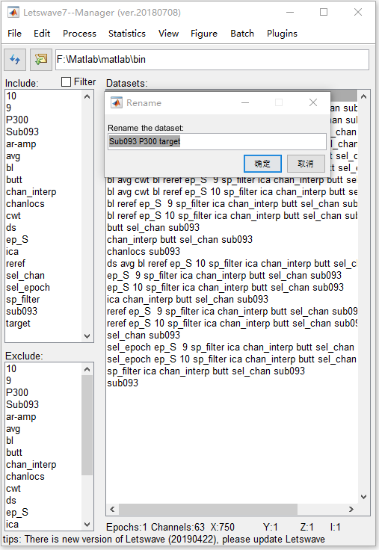This screenshot has height=550, width=379.
Task: Select dataset 'sel_chan sub093'
Action: 144,335
